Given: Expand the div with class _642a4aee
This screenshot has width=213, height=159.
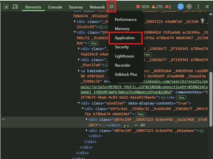Looking at the screenshot, I should tap(86, 130).
